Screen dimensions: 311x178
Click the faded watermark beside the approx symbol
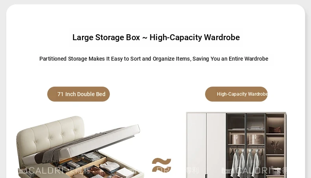click(178, 170)
